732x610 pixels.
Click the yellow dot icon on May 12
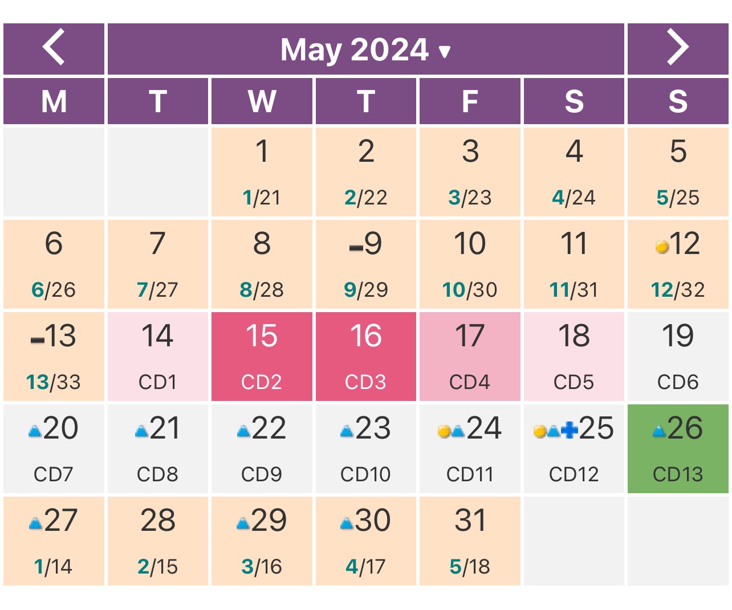[662, 247]
